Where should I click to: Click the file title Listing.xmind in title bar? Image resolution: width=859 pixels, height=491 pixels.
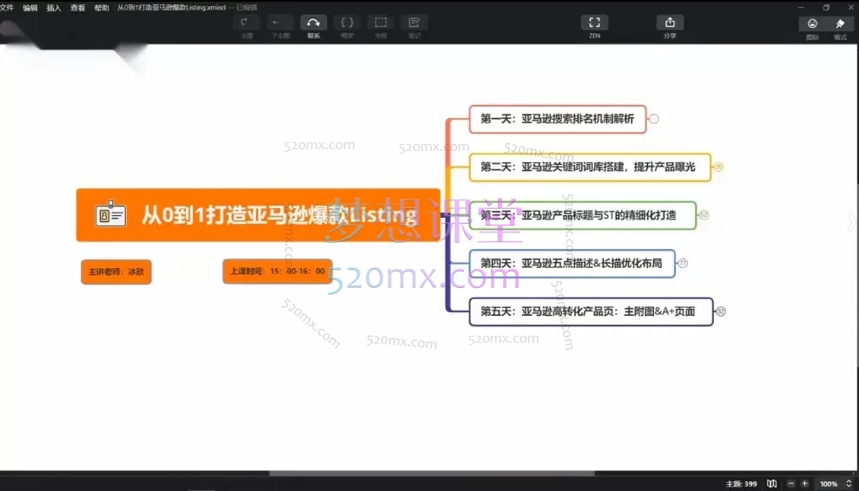pos(171,8)
